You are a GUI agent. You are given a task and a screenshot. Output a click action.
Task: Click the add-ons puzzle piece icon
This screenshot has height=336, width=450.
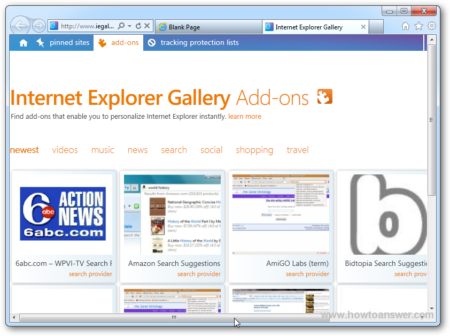click(x=102, y=43)
